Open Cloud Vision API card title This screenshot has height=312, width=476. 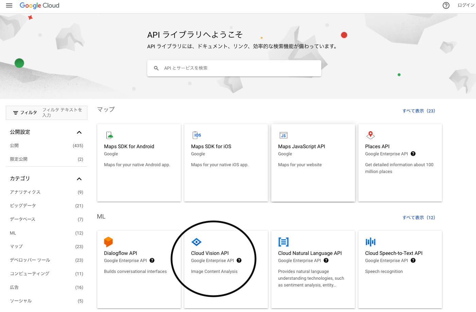click(x=210, y=253)
